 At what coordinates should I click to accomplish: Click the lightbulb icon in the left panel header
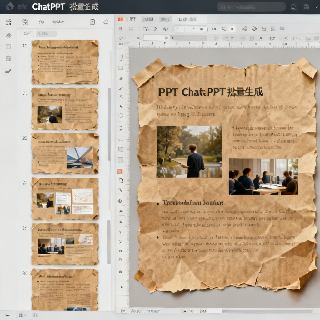pyautogui.click(x=41, y=22)
